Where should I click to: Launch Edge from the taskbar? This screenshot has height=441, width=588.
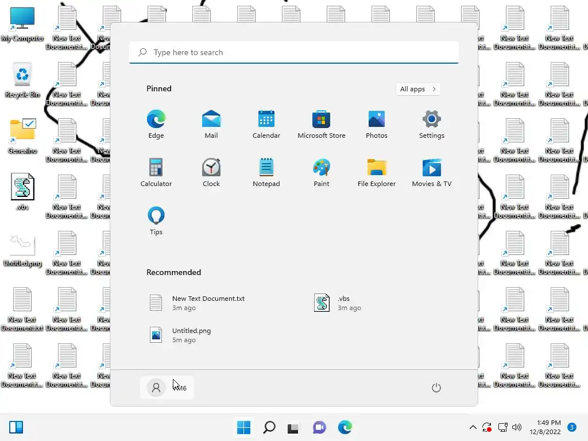(345, 427)
